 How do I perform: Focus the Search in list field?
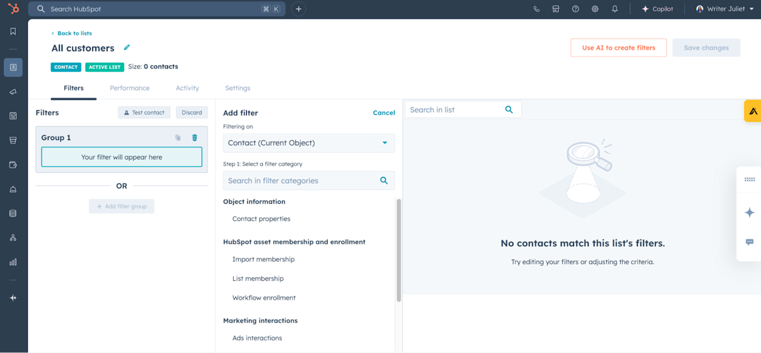click(463, 110)
